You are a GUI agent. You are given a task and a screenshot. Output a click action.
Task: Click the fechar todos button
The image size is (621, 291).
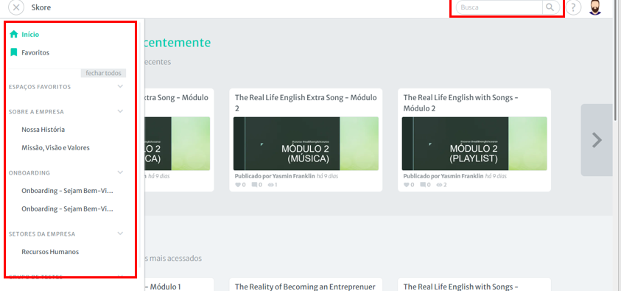point(103,73)
